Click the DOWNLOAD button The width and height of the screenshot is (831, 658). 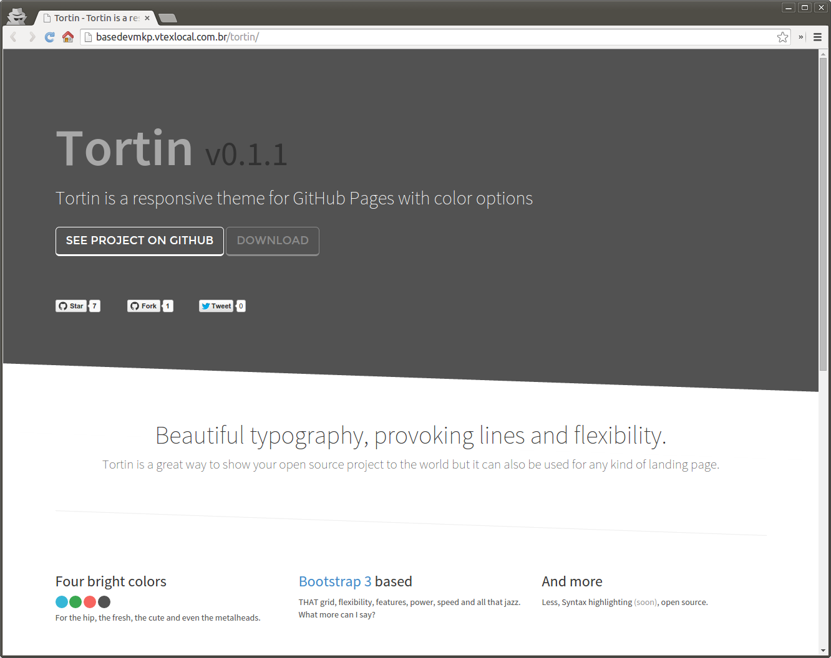pyautogui.click(x=273, y=241)
